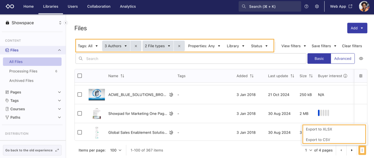Image resolution: width=374 pixels, height=158 pixels.
Task: Check the Showpad for Marketing file checkbox
Action: click(80, 113)
